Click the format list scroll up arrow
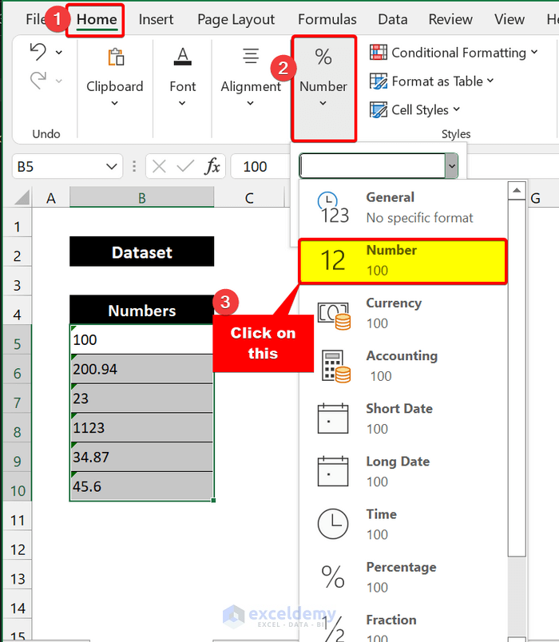The width and height of the screenshot is (559, 642). 517,190
